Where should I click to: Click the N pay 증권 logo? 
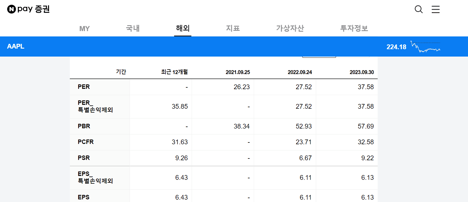click(28, 9)
